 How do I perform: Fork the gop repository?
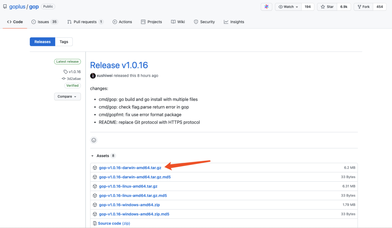(363, 7)
